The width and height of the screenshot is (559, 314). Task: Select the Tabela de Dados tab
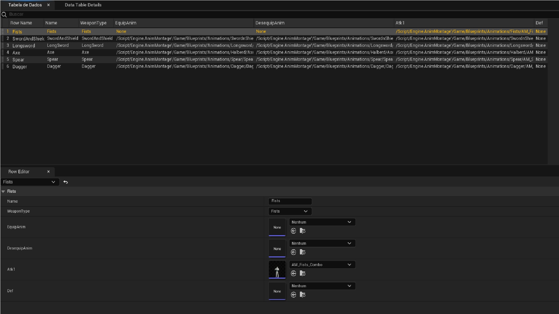pos(25,5)
